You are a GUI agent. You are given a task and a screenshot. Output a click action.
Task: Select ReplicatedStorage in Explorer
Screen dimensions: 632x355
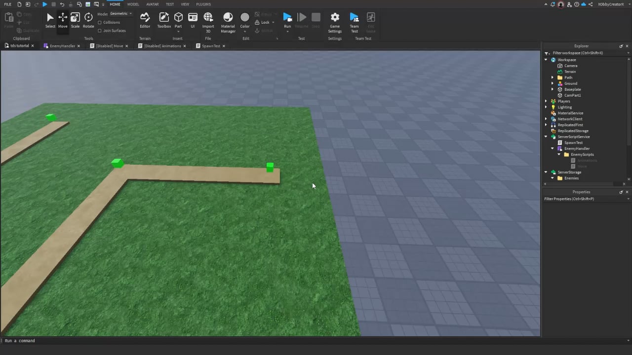pyautogui.click(x=573, y=131)
